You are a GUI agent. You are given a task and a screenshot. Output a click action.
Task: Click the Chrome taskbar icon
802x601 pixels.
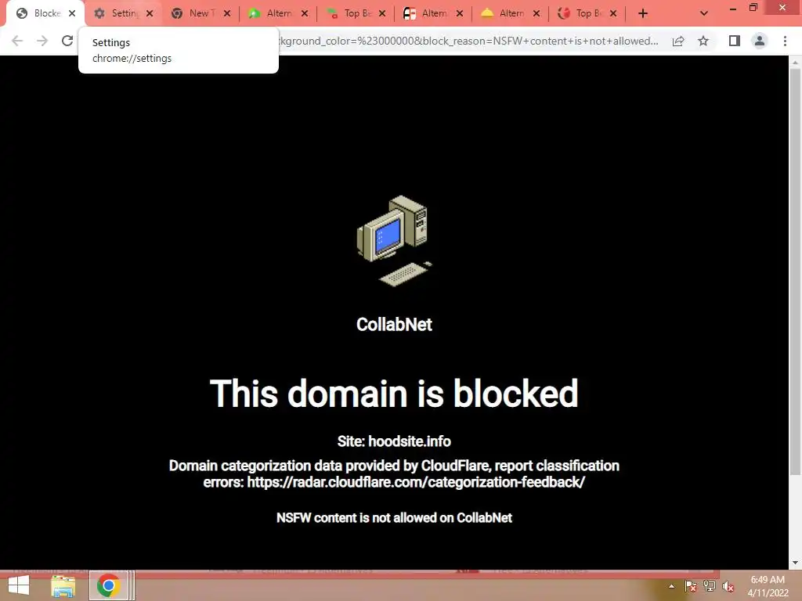(x=108, y=585)
